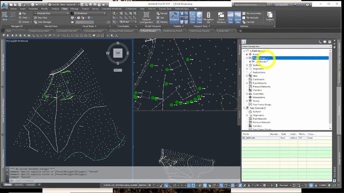Viewport: 344px width, 193px height.
Task: Click Tile Horizontally in Interface panel
Action: pyautogui.click(x=252, y=13)
